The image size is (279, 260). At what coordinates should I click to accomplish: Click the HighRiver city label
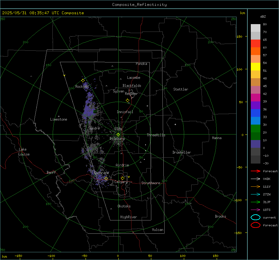129,217
